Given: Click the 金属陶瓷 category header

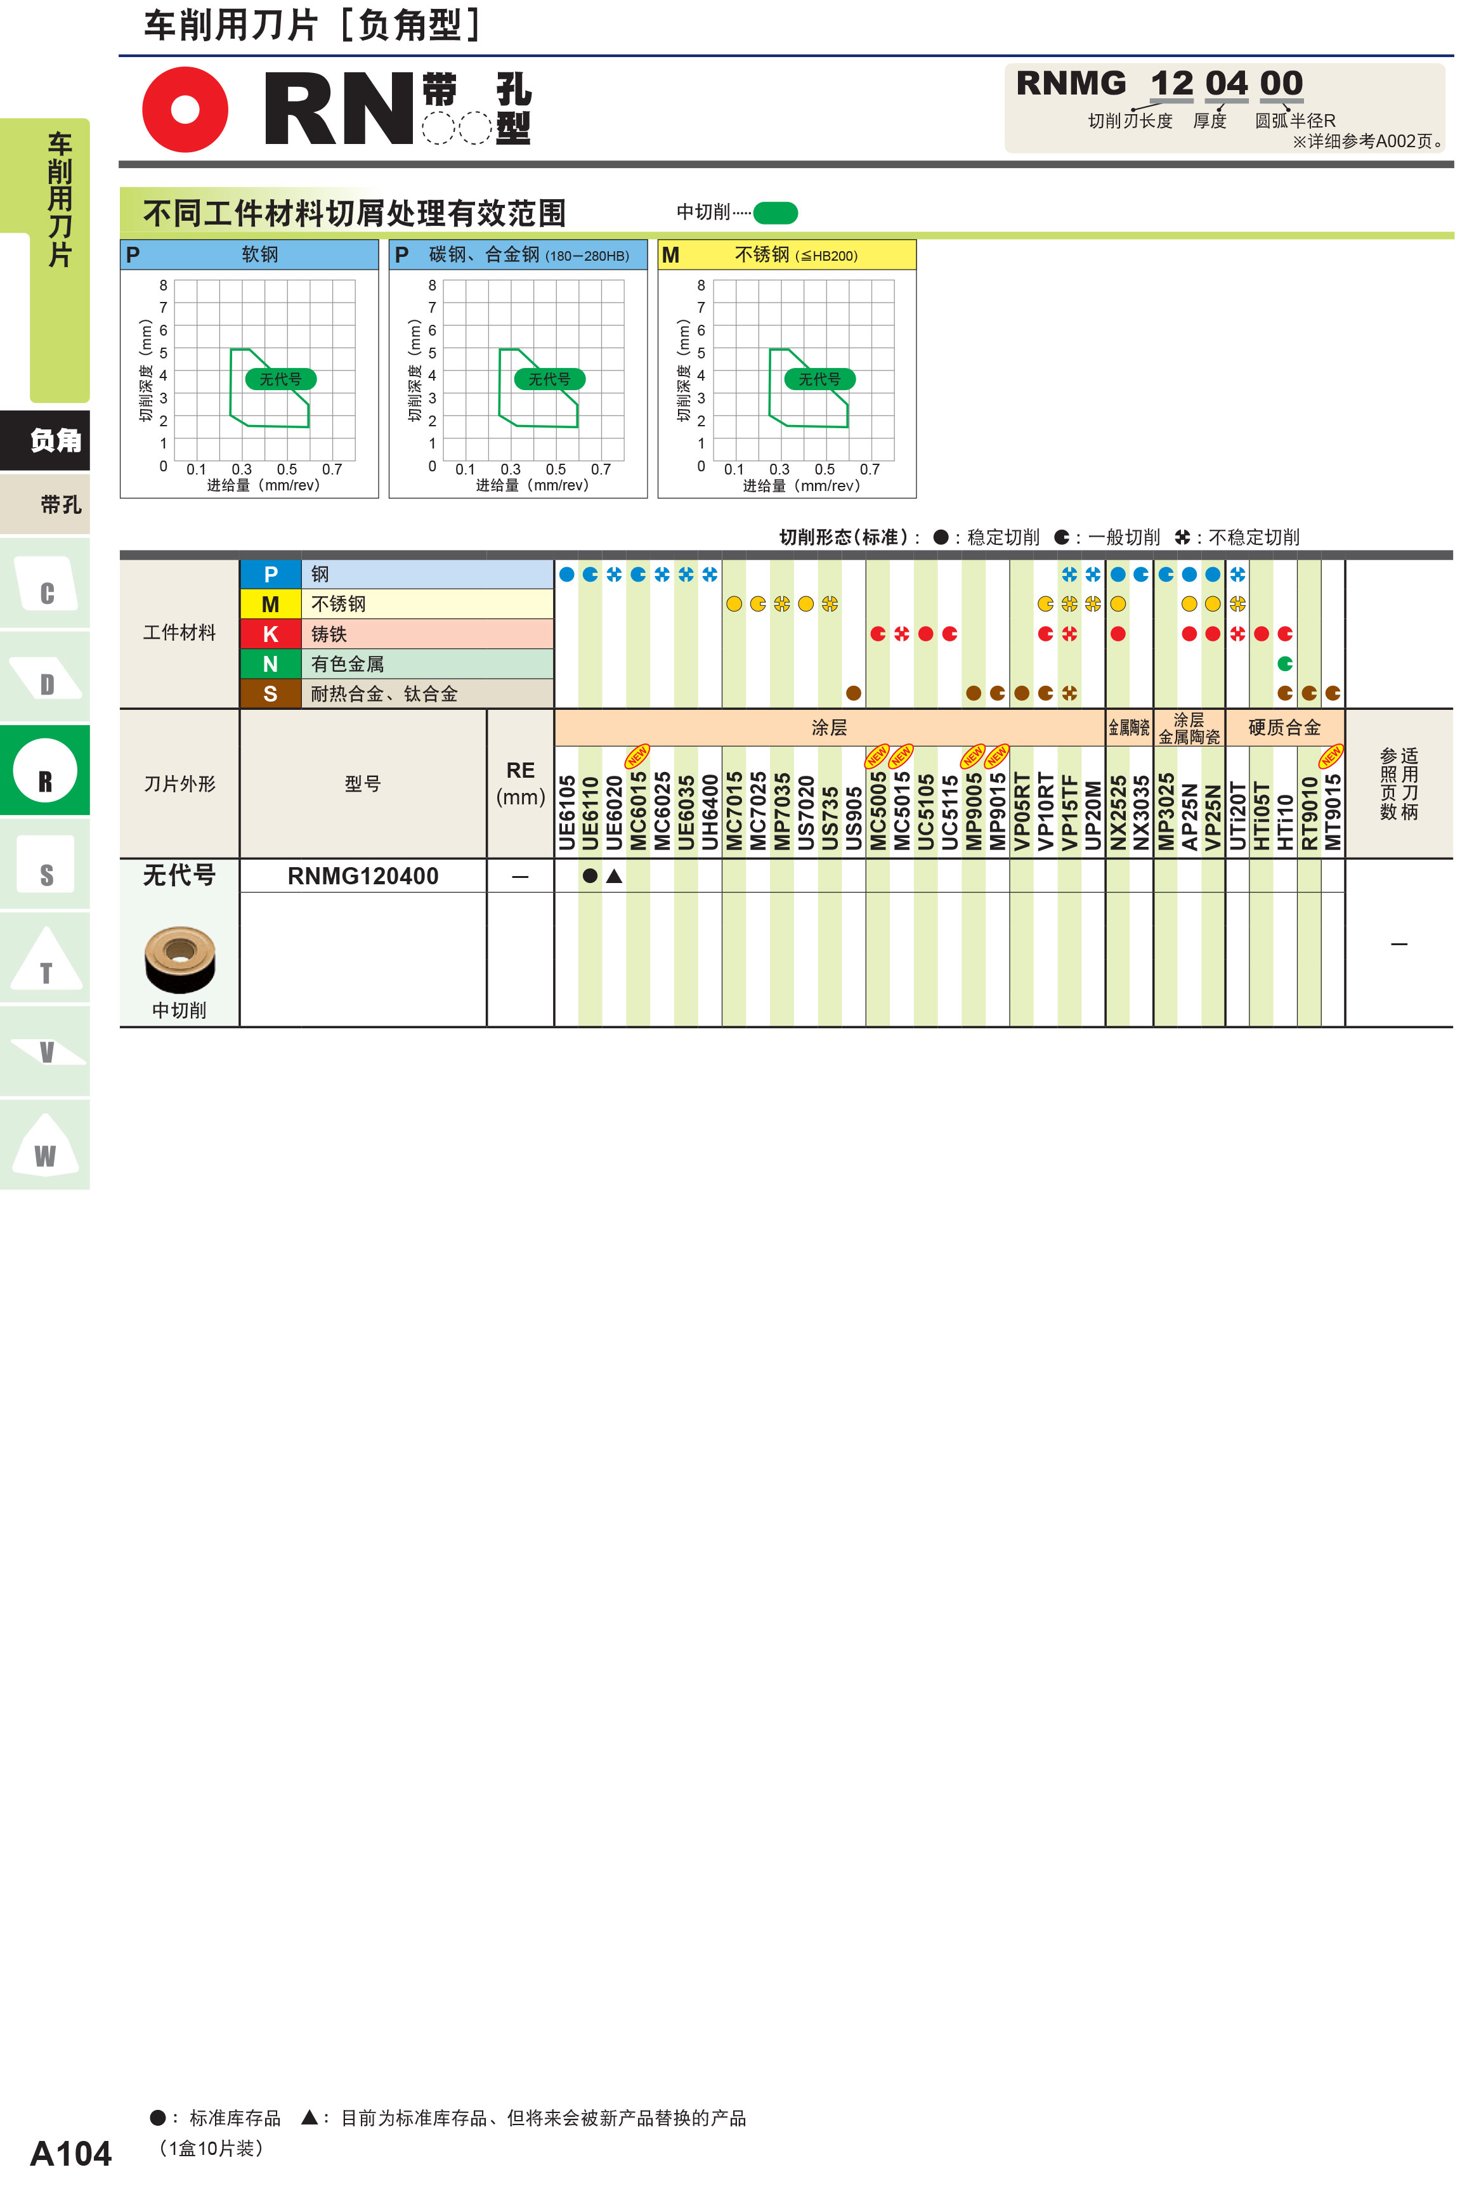Looking at the screenshot, I should [1129, 727].
